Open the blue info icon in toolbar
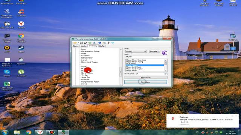 point(100,43)
